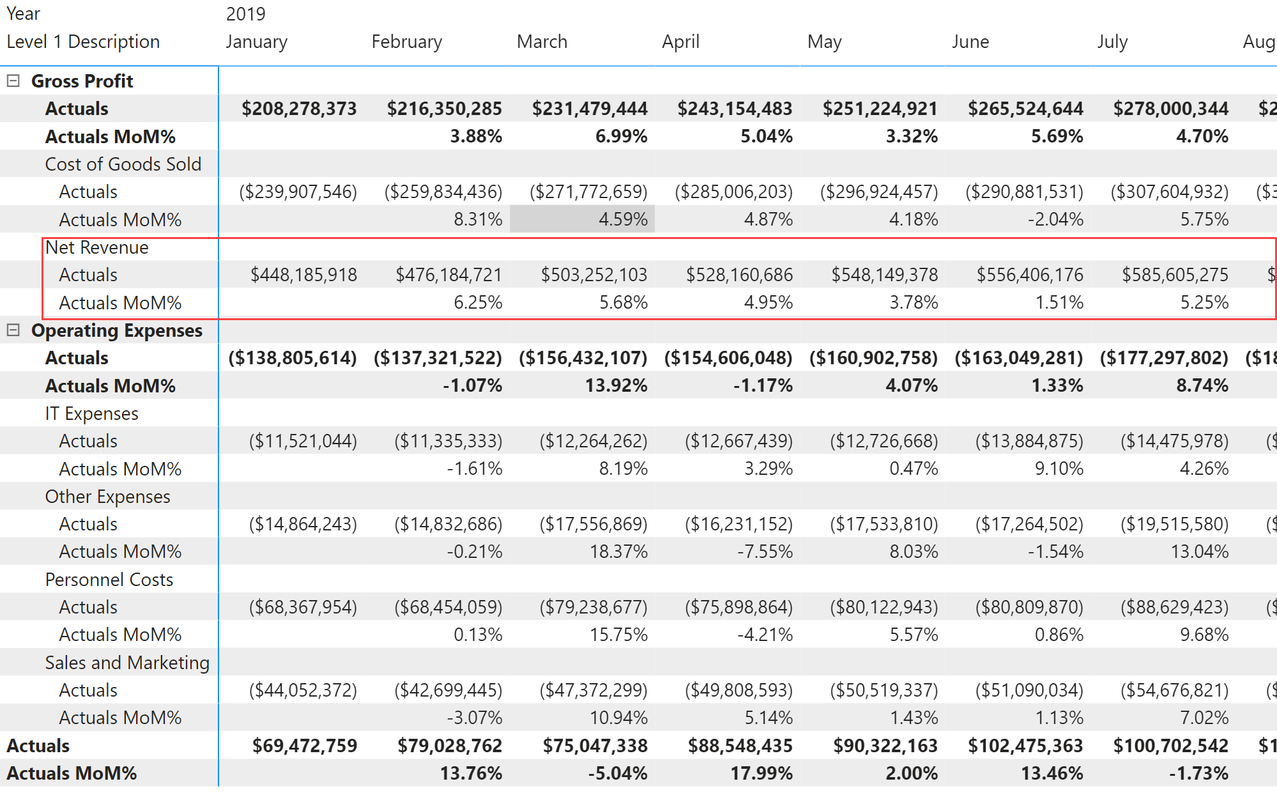Select the Operating Expenses Actuals for February
The height and width of the screenshot is (795, 1277).
(438, 358)
